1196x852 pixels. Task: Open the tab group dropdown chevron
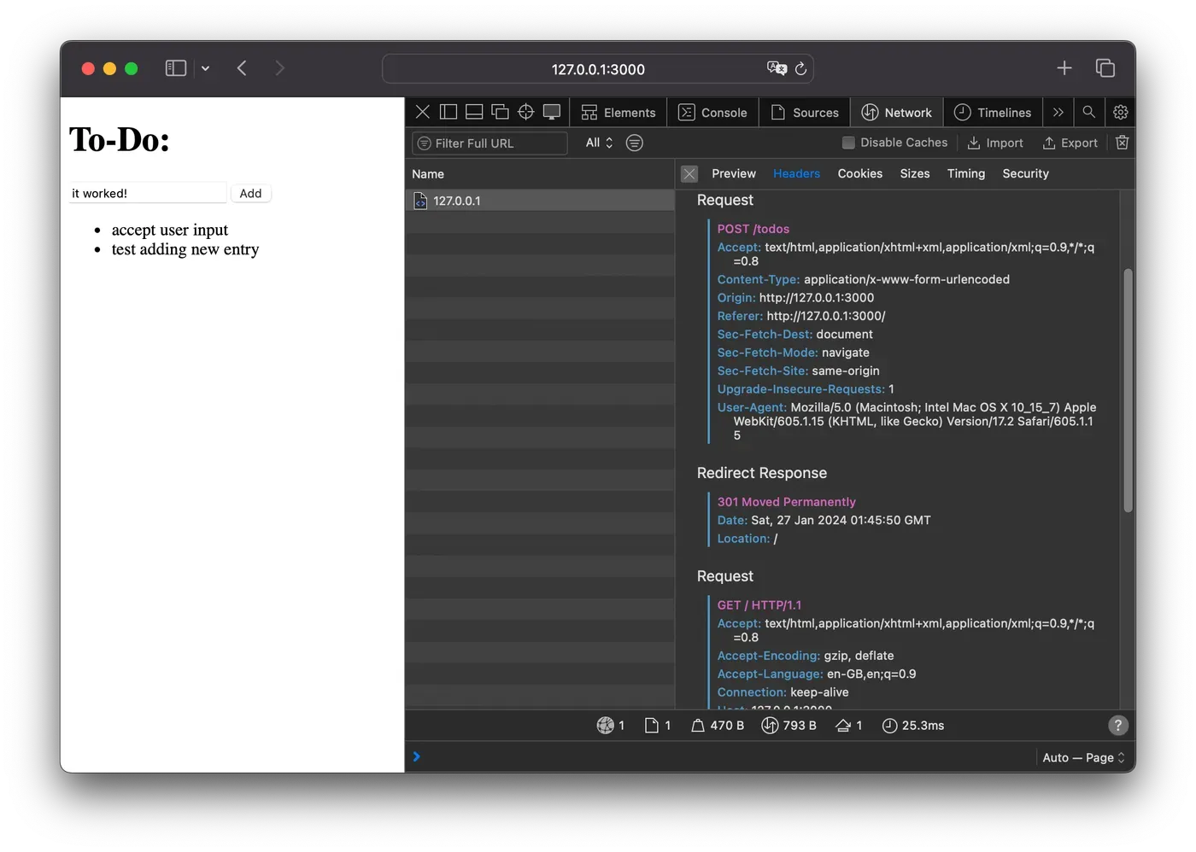coord(205,68)
